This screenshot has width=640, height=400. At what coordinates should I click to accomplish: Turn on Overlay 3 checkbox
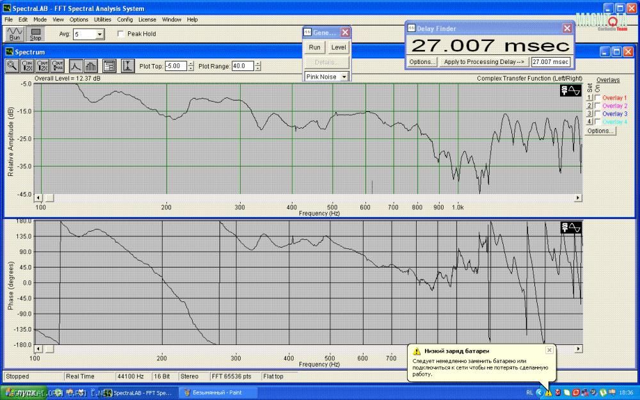click(x=598, y=114)
